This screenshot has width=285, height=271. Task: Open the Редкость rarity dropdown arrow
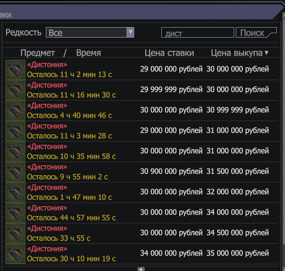(x=130, y=33)
